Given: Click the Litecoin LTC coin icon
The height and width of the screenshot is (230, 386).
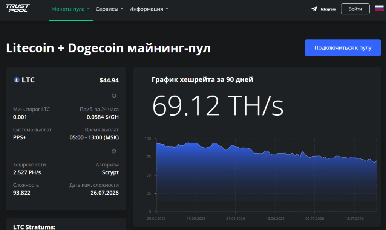Looking at the screenshot, I should tap(17, 80).
